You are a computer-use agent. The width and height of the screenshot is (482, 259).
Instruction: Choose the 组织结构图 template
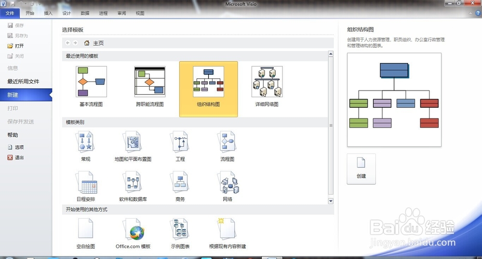click(x=208, y=89)
